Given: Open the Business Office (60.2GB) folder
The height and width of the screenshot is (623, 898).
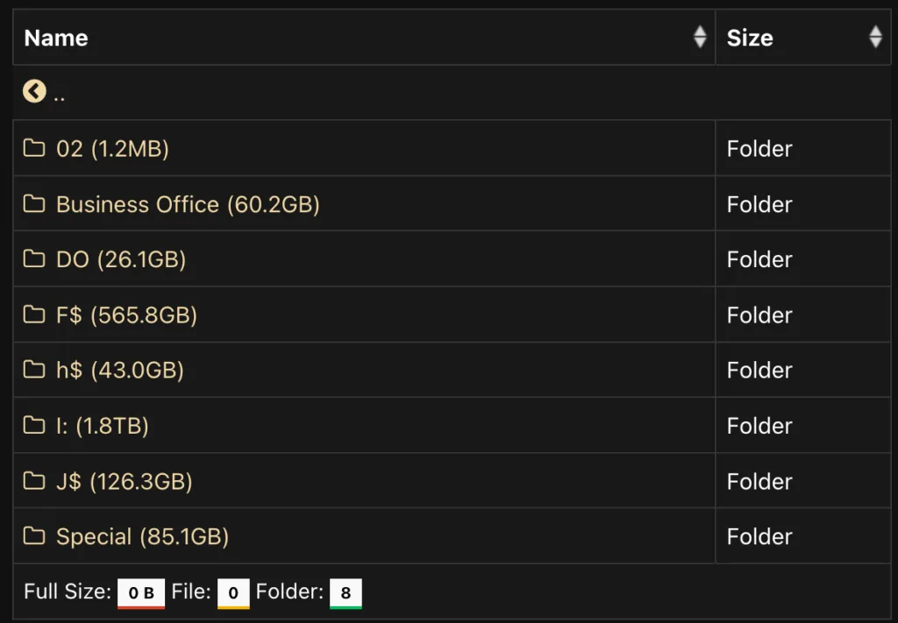Looking at the screenshot, I should [x=188, y=204].
